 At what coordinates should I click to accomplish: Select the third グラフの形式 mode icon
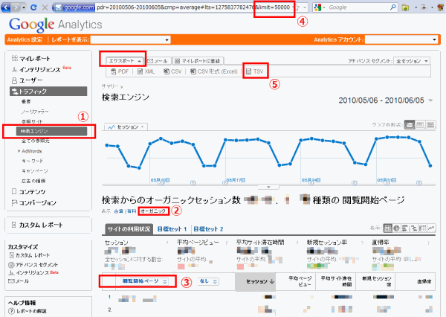coord(430,125)
